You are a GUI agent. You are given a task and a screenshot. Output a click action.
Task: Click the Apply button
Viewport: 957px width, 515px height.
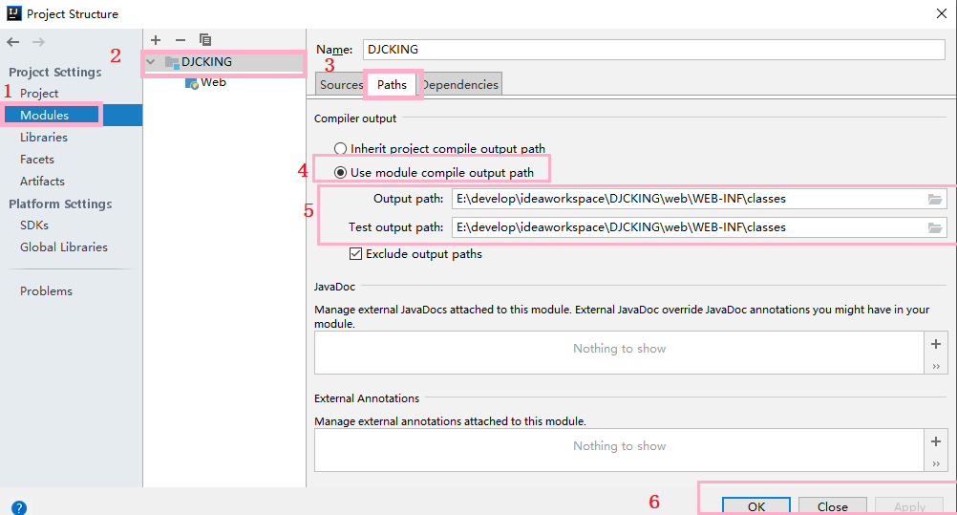coord(909,506)
